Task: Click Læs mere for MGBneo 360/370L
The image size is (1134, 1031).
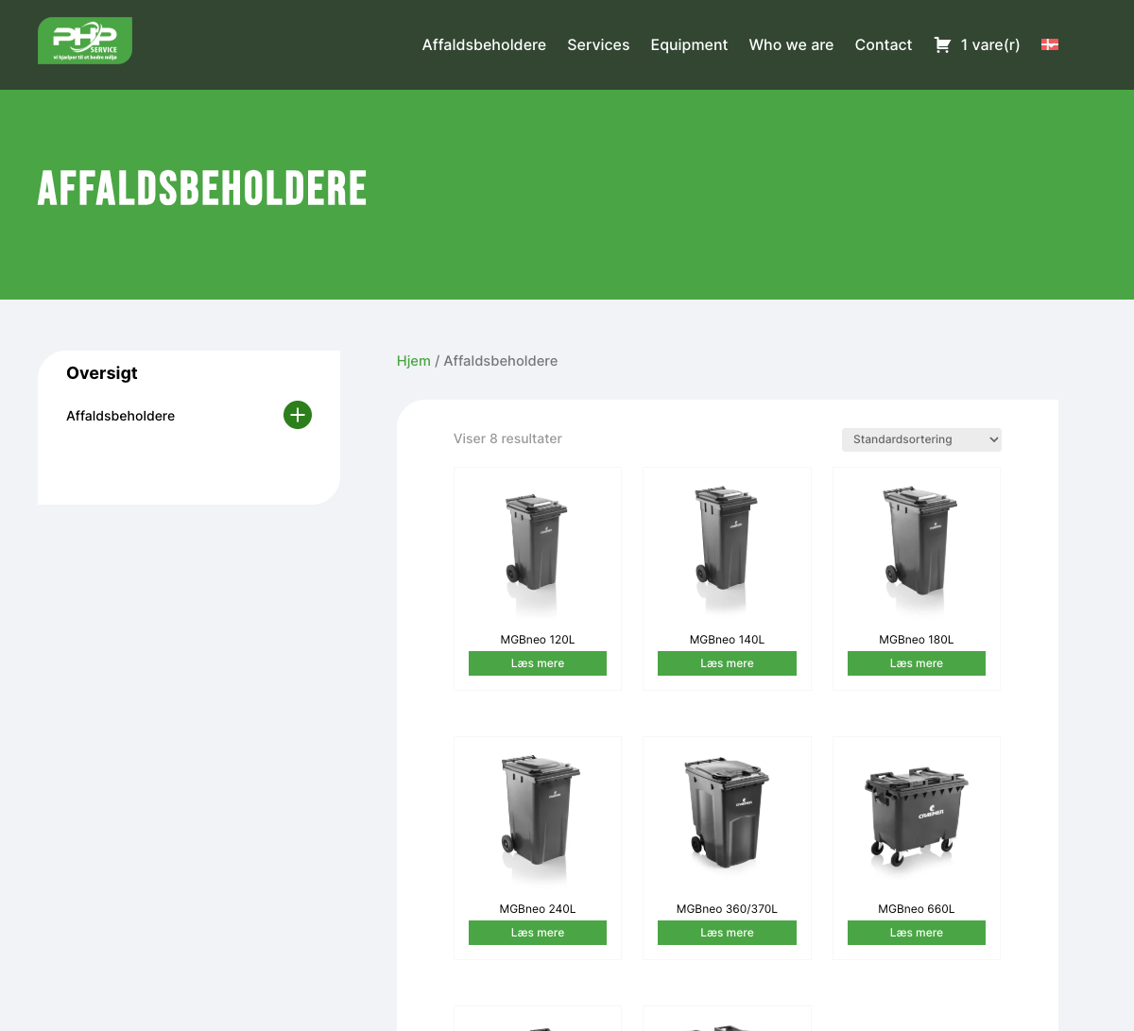Action: 727,933
